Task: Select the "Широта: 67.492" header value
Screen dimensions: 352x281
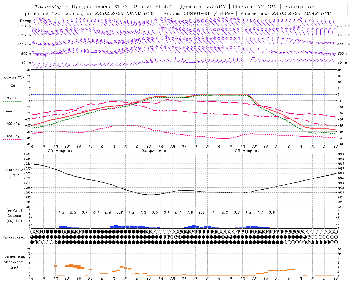Action: click(255, 7)
